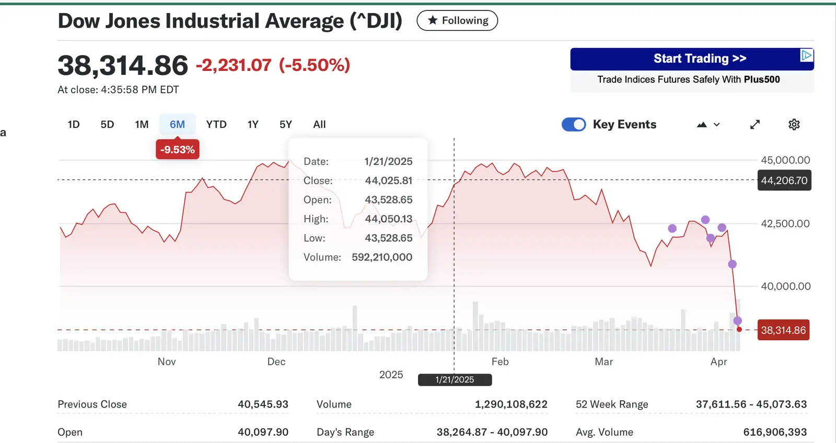This screenshot has height=443, width=836.
Task: Click the Start Trading >> ad button
Action: pyautogui.click(x=699, y=58)
